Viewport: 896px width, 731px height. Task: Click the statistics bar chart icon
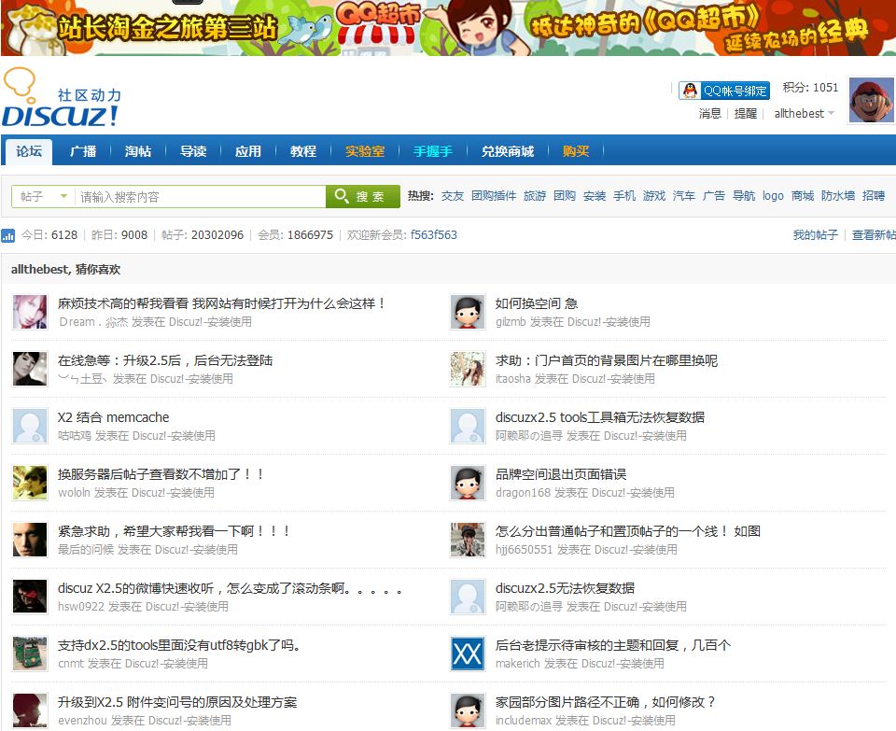point(8,235)
